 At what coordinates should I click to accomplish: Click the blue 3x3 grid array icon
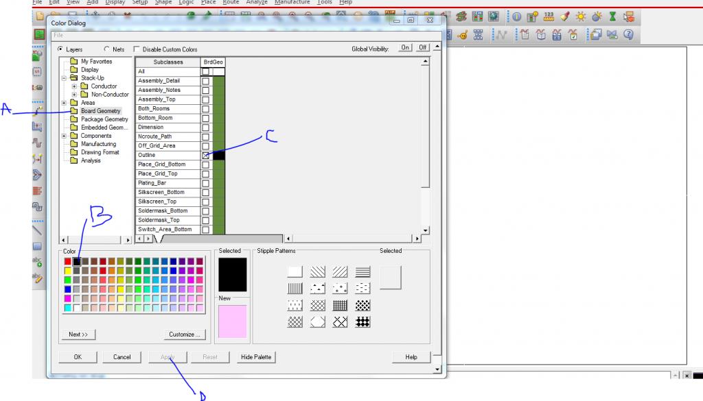479,34
